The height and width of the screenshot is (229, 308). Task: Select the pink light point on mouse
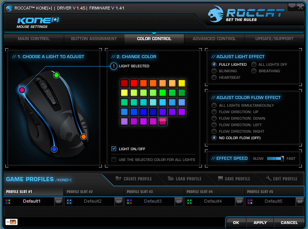pos(22,90)
